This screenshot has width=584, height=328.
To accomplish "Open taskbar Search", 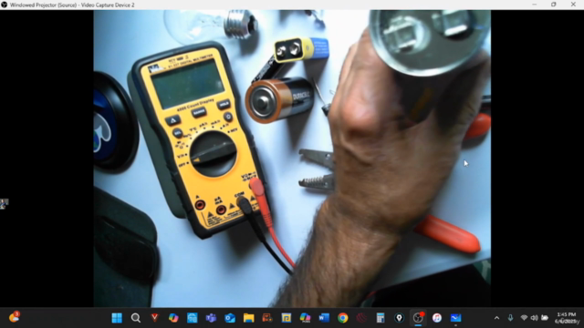I will coord(136,318).
